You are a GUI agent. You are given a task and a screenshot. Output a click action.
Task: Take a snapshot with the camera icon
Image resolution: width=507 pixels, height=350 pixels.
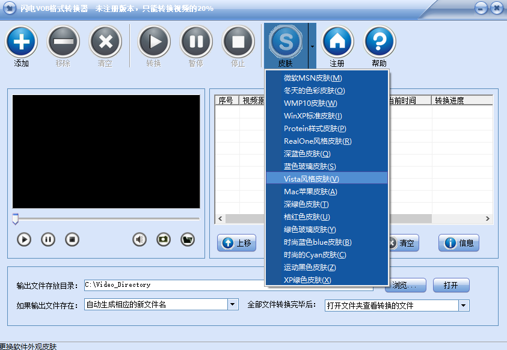[x=164, y=239]
